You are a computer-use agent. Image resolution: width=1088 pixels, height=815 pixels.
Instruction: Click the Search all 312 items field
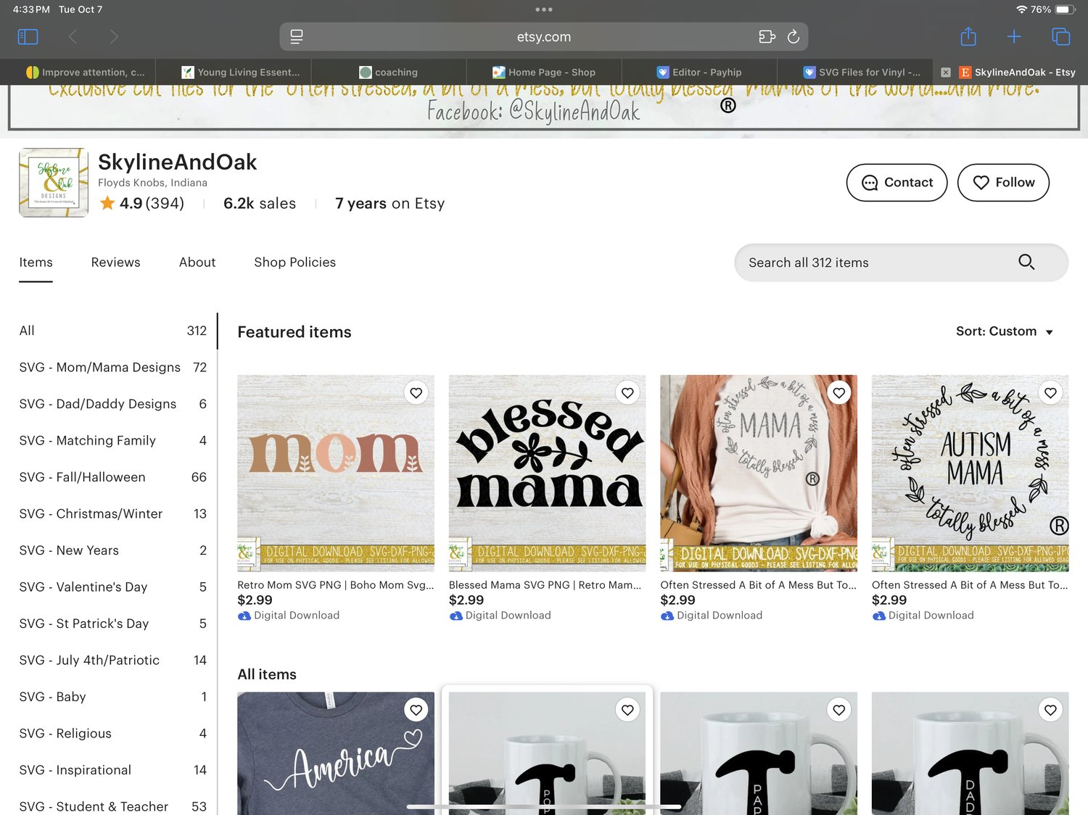(x=901, y=262)
